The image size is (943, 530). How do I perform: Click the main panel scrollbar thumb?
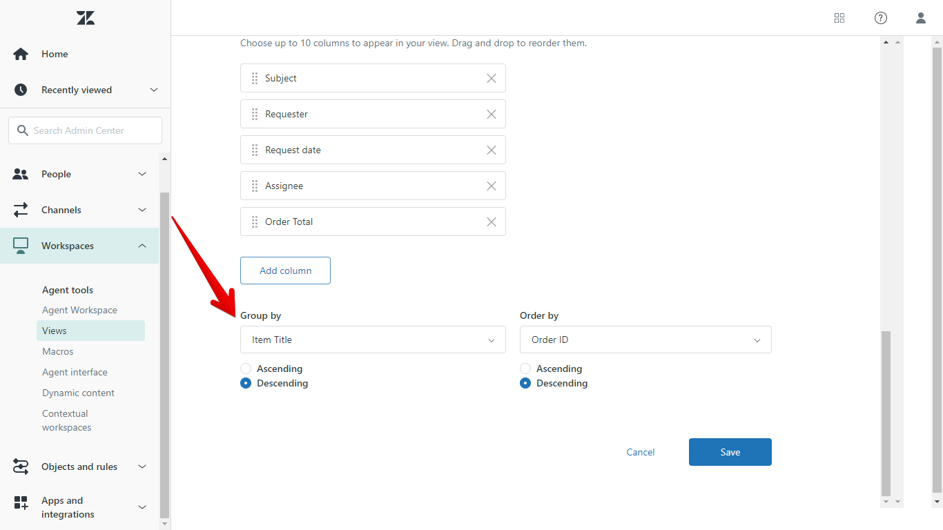point(886,413)
